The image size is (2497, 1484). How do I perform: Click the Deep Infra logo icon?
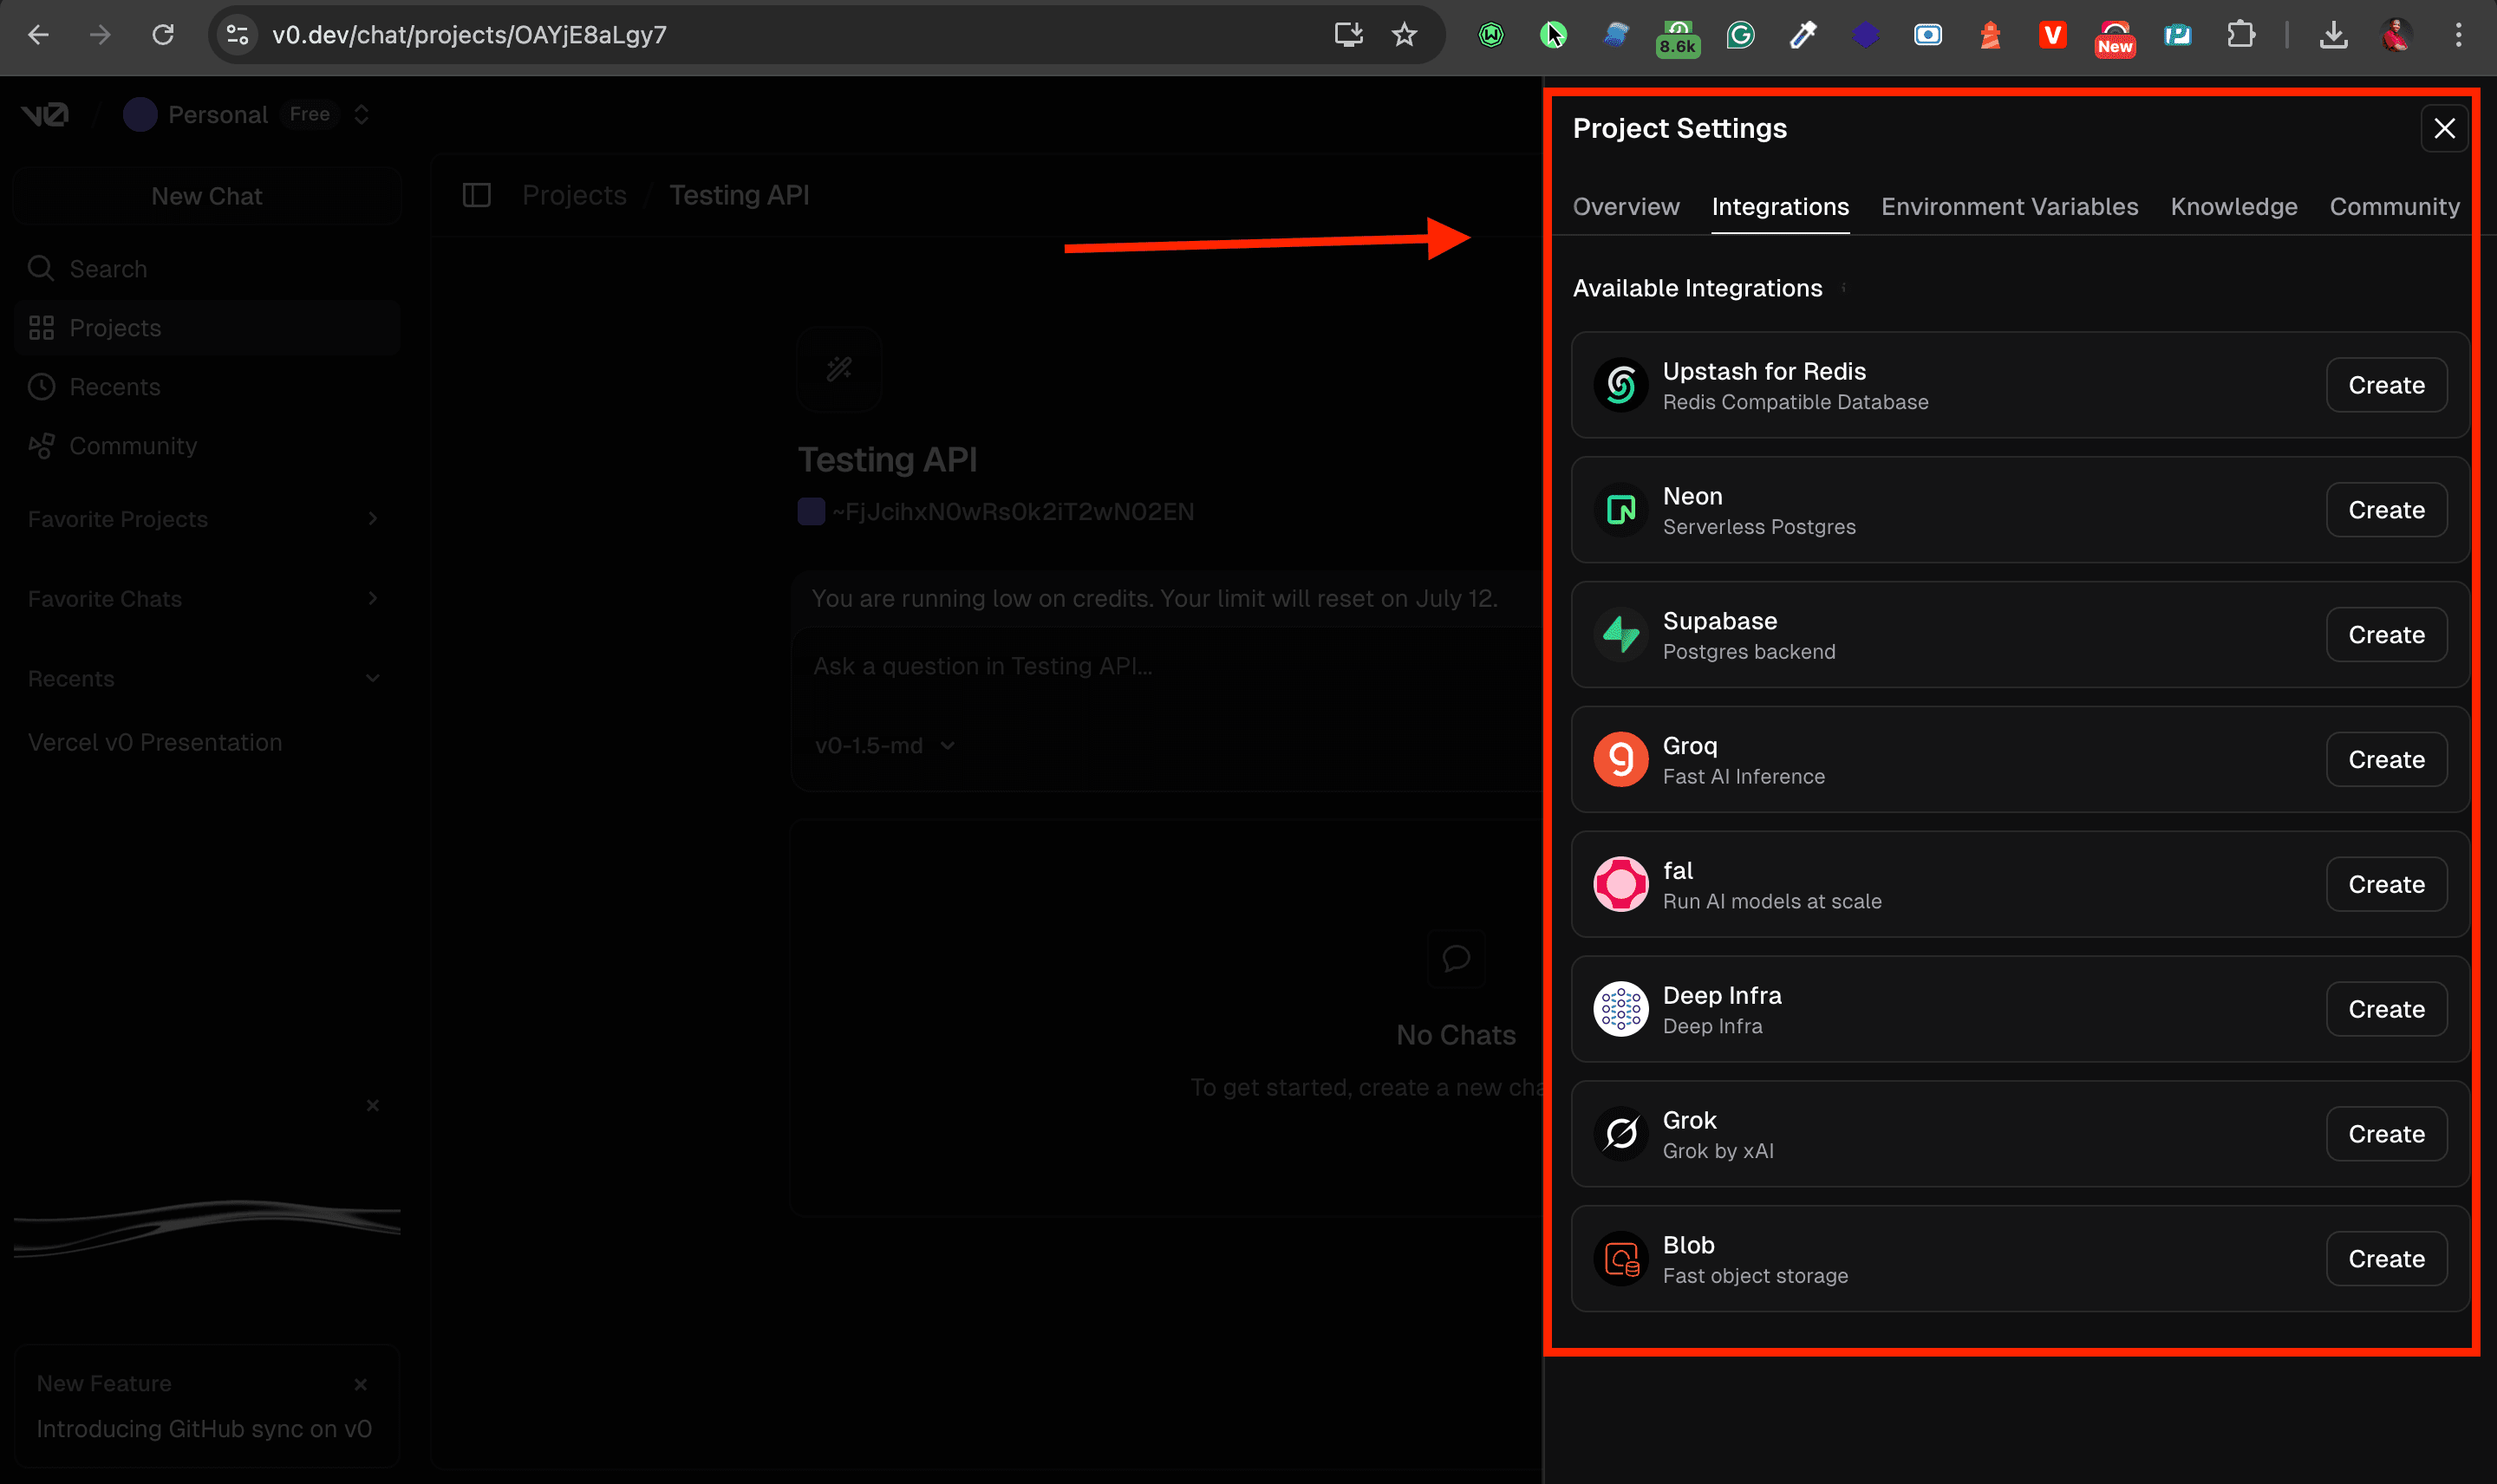point(1620,1009)
